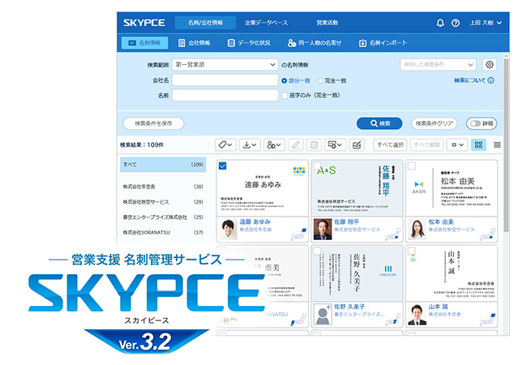Open the 保存した検索条件 dropdown
This screenshot has width=527, height=365.
[438, 65]
